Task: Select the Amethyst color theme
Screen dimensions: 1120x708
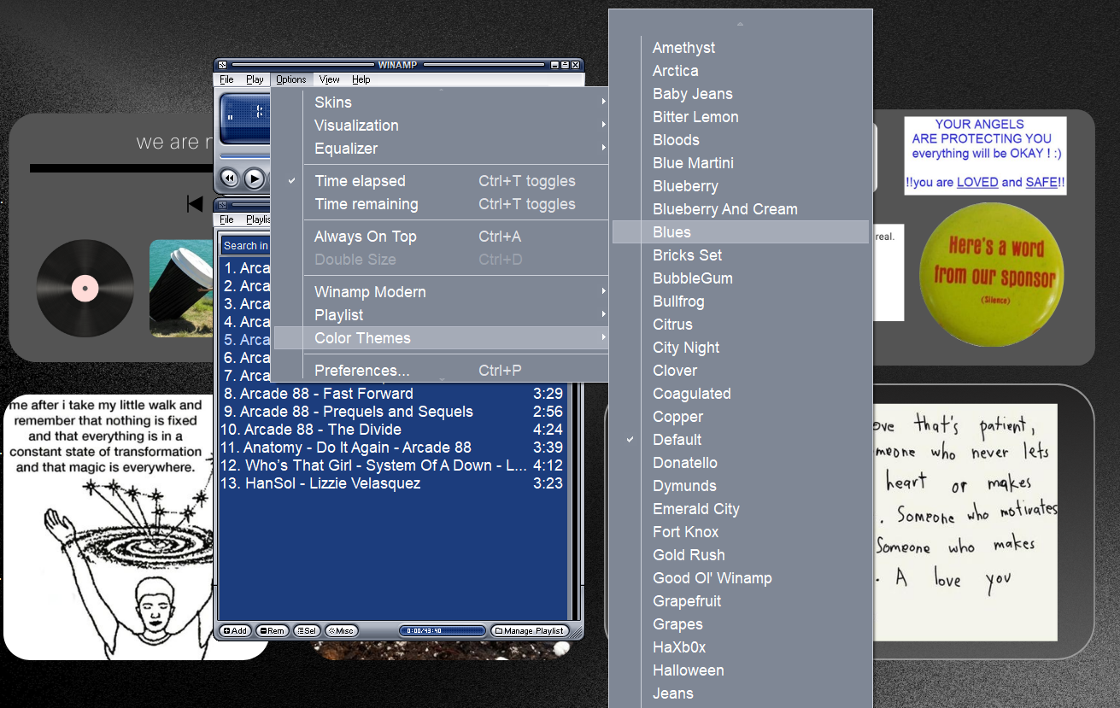Action: (x=741, y=48)
